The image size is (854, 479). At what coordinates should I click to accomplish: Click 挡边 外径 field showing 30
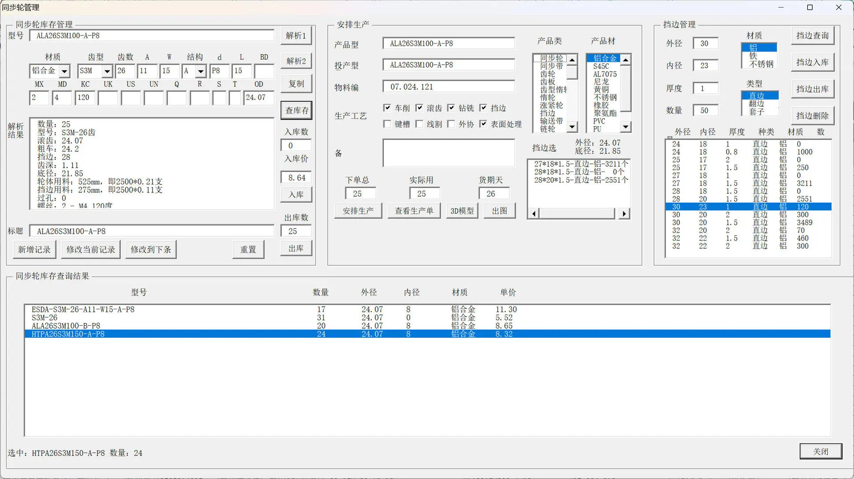[x=705, y=44]
